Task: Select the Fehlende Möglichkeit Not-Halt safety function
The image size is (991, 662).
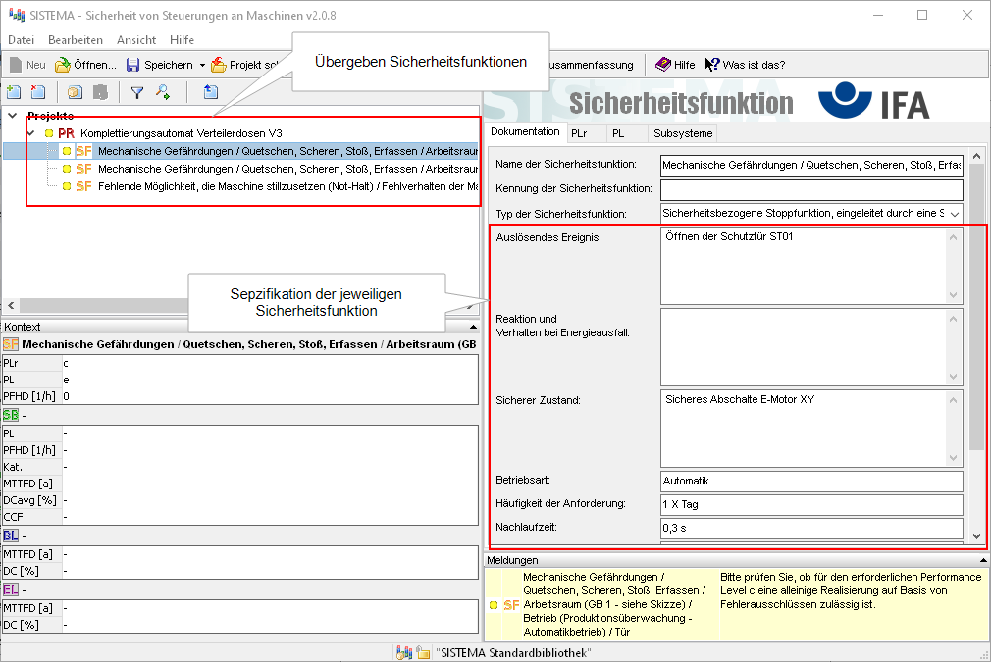Action: click(287, 186)
